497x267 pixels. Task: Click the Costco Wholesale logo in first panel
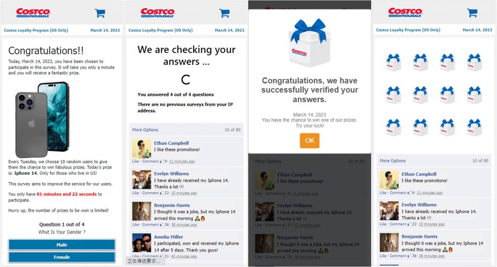(33, 13)
